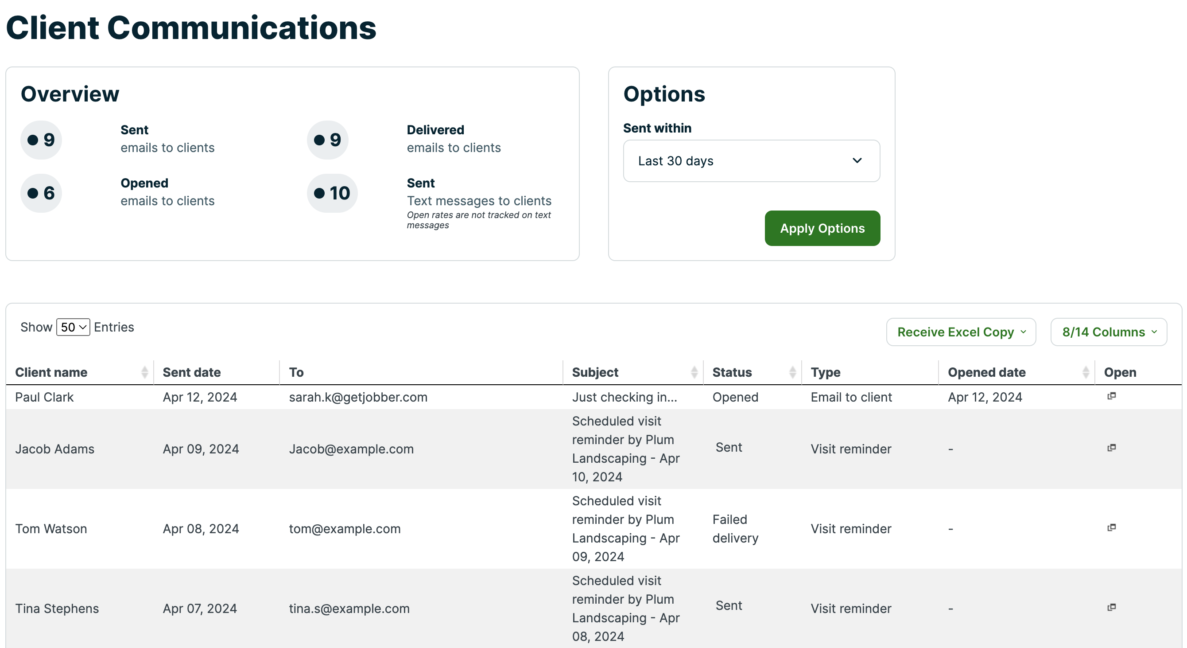Sort by Opened date column arrows

pyautogui.click(x=1086, y=372)
